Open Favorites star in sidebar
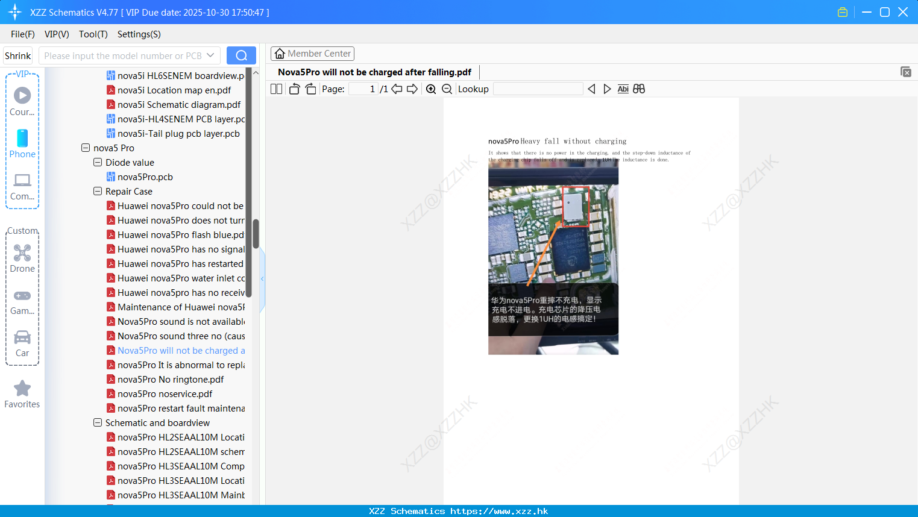 point(22,394)
